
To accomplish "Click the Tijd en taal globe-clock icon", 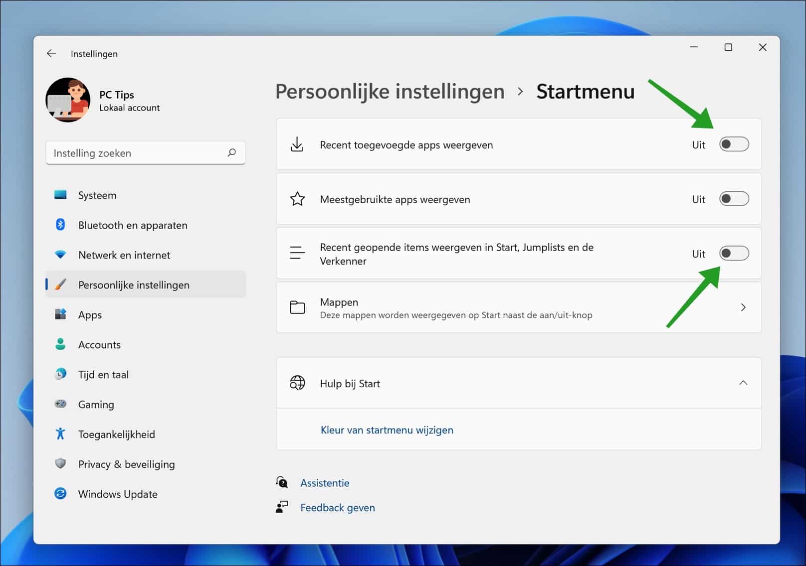I will pos(60,374).
